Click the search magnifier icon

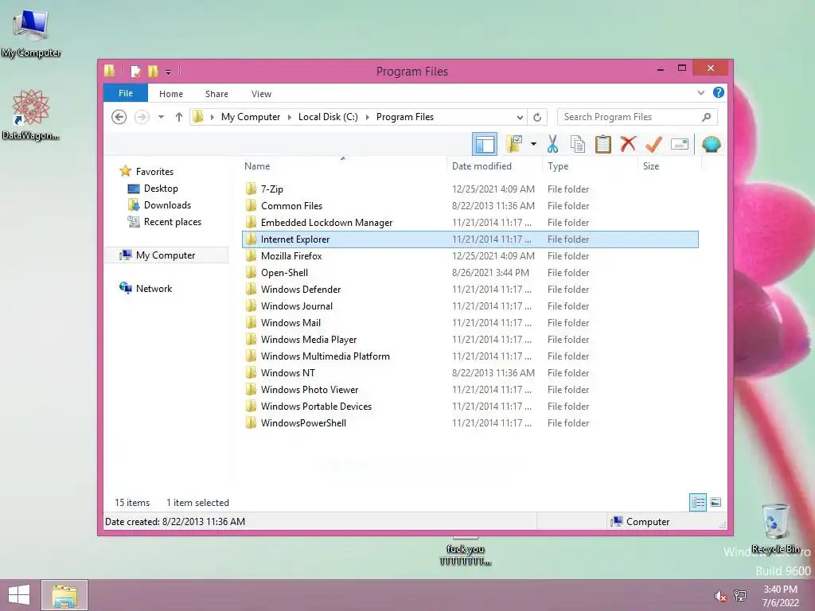tap(707, 117)
